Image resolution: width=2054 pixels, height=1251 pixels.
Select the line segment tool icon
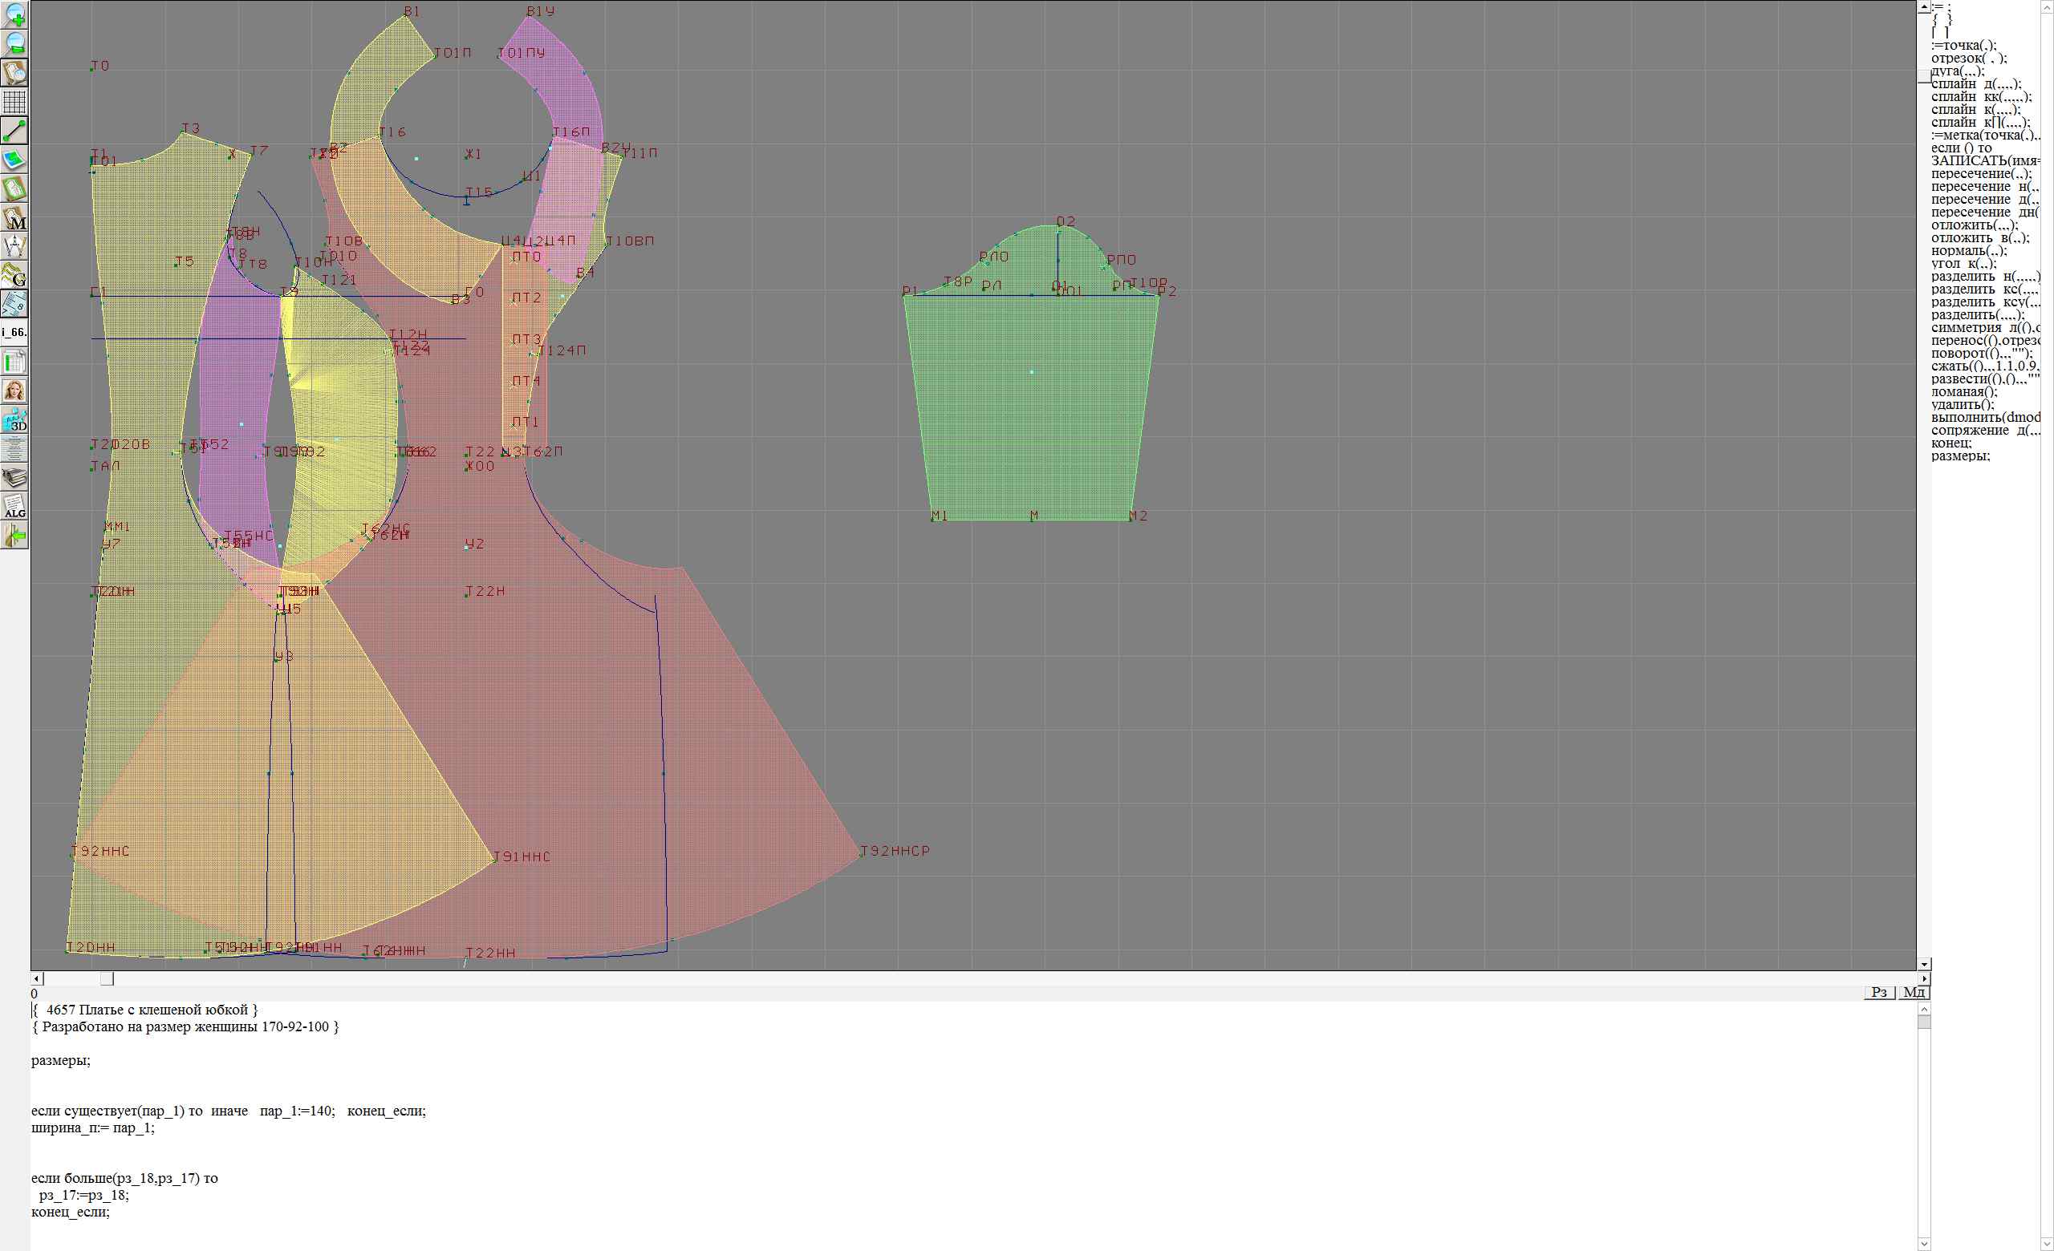click(x=15, y=131)
